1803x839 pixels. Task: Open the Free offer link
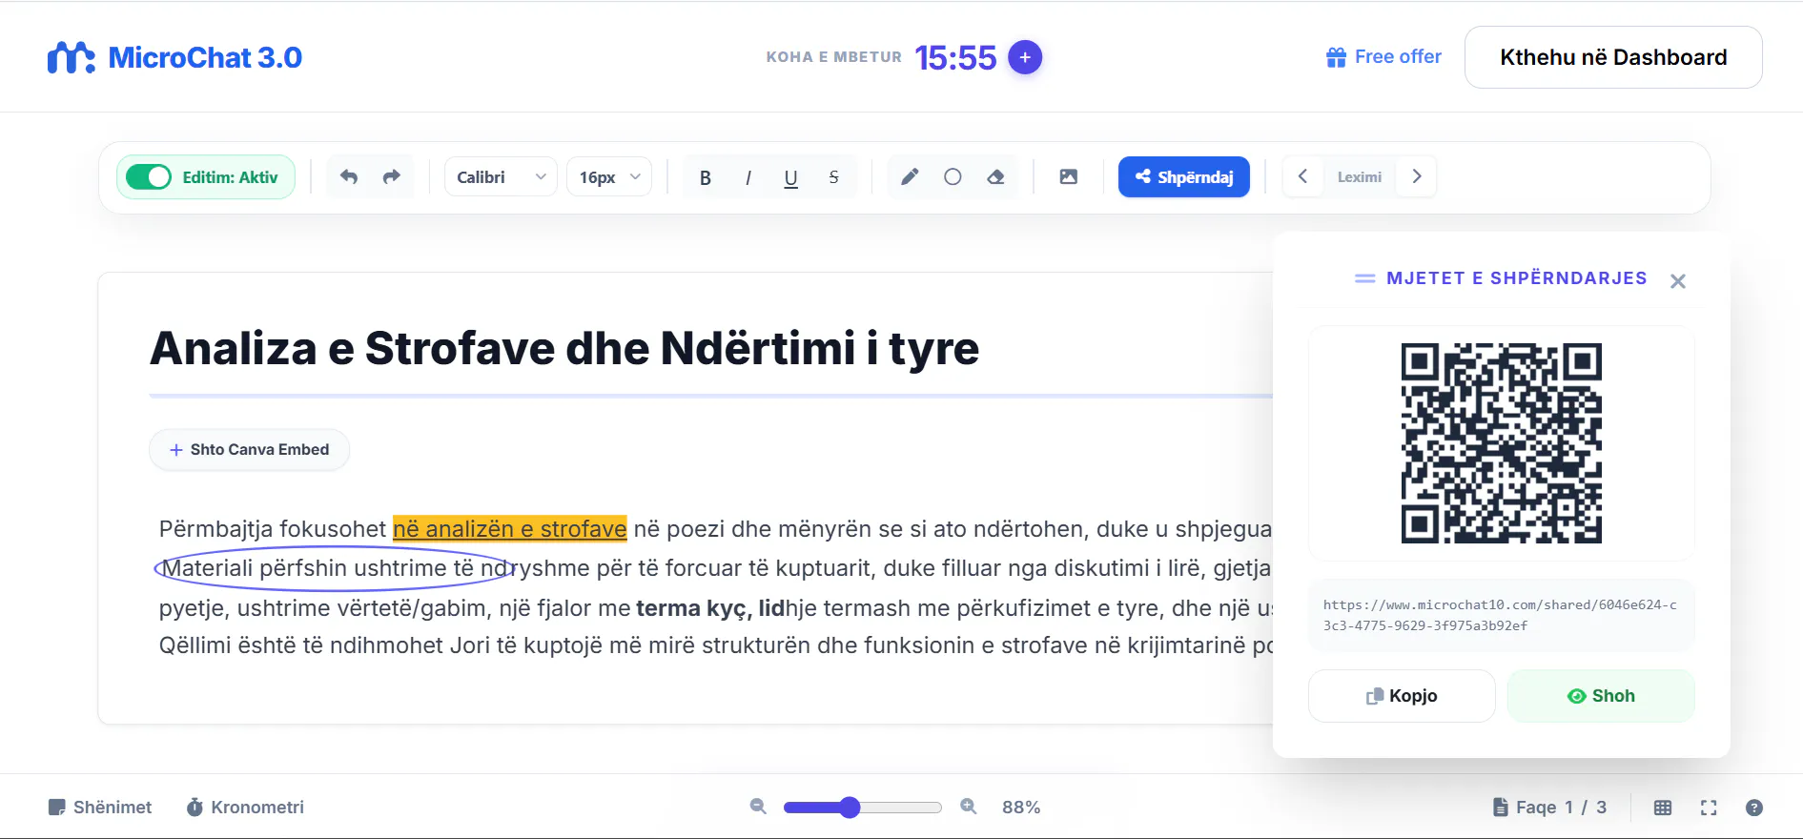click(1383, 57)
